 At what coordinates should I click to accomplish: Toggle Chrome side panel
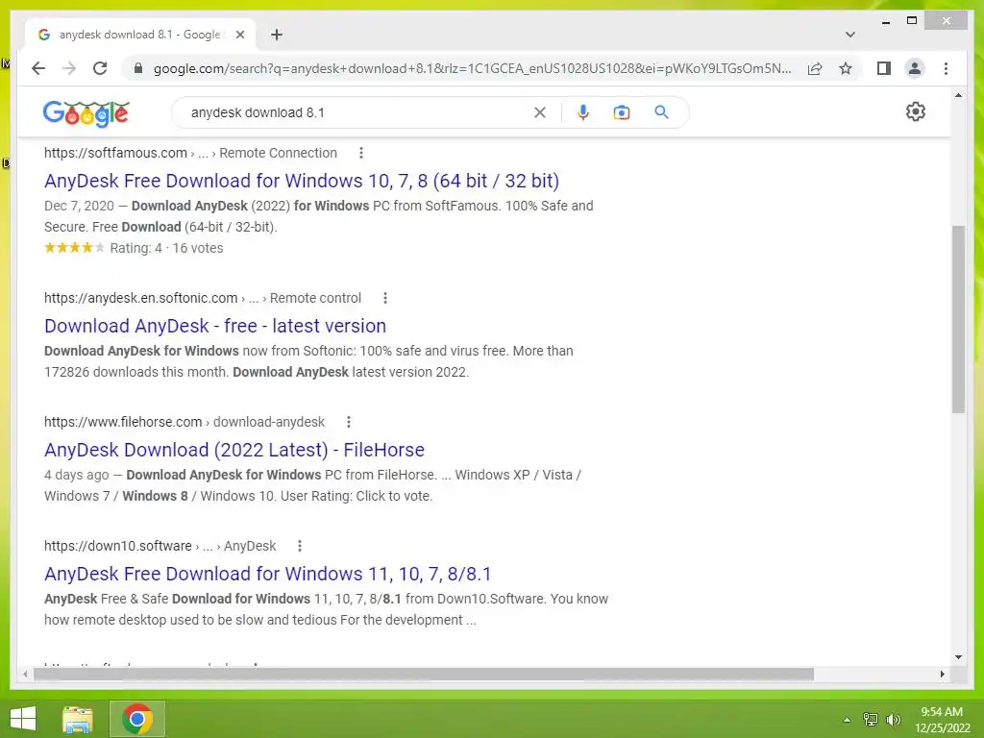(x=884, y=68)
